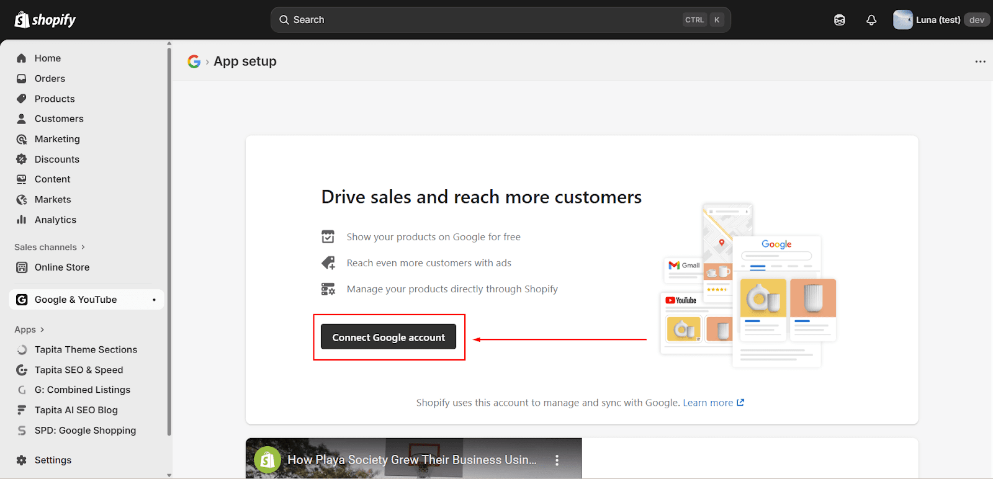
Task: Click the Content icon in sidebar
Action: pyautogui.click(x=22, y=179)
